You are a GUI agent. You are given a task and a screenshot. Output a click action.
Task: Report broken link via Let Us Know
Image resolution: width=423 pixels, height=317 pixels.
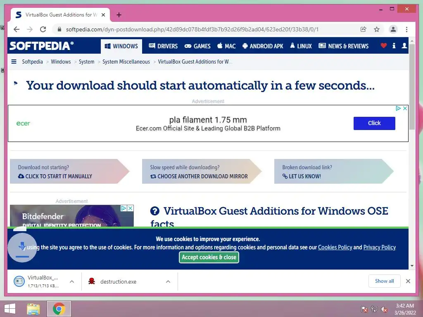pyautogui.click(x=334, y=171)
